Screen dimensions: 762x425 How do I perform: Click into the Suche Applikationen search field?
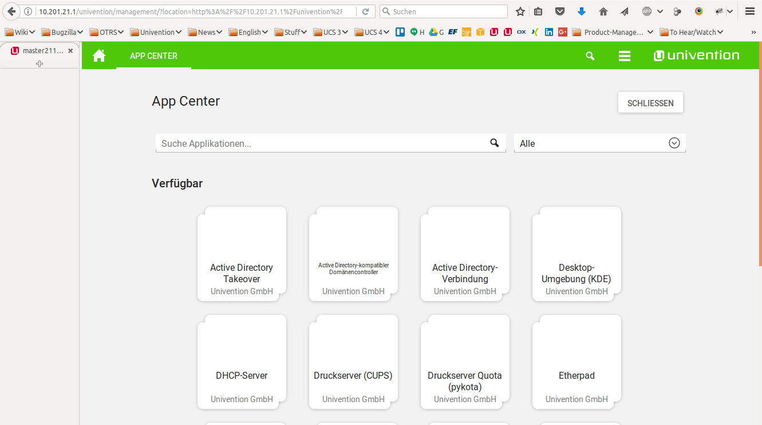pos(321,143)
